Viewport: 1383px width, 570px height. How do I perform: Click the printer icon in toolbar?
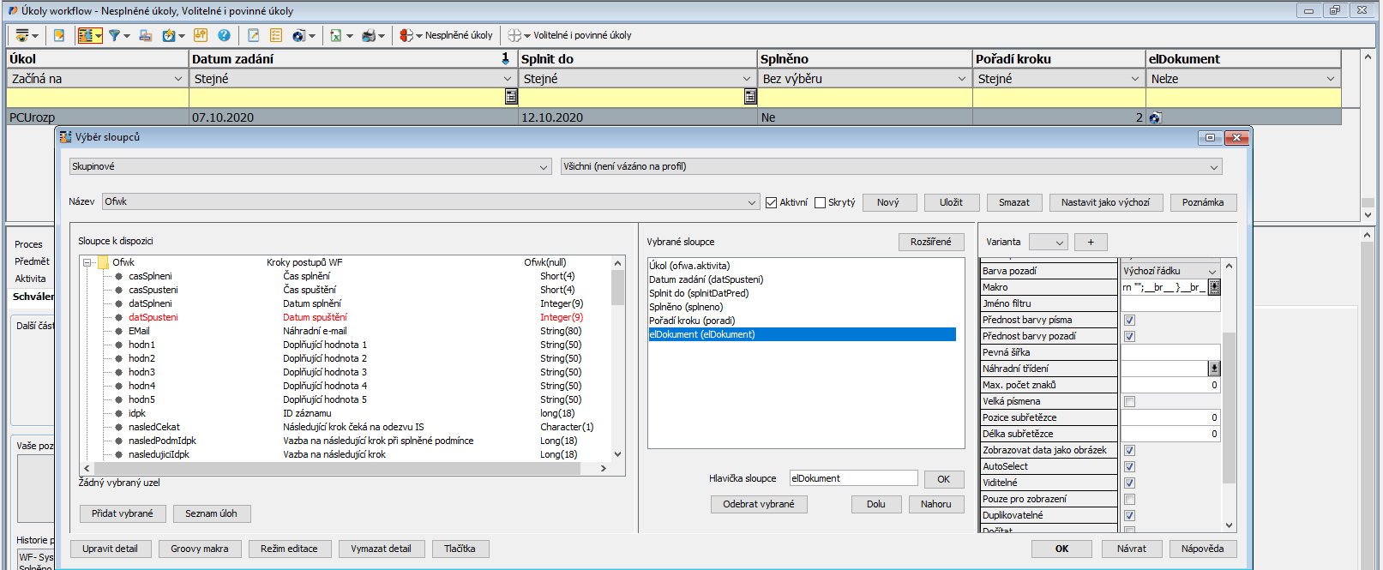point(369,35)
